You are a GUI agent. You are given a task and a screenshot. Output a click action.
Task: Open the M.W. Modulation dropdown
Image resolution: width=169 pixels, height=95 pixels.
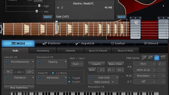pos(145,76)
